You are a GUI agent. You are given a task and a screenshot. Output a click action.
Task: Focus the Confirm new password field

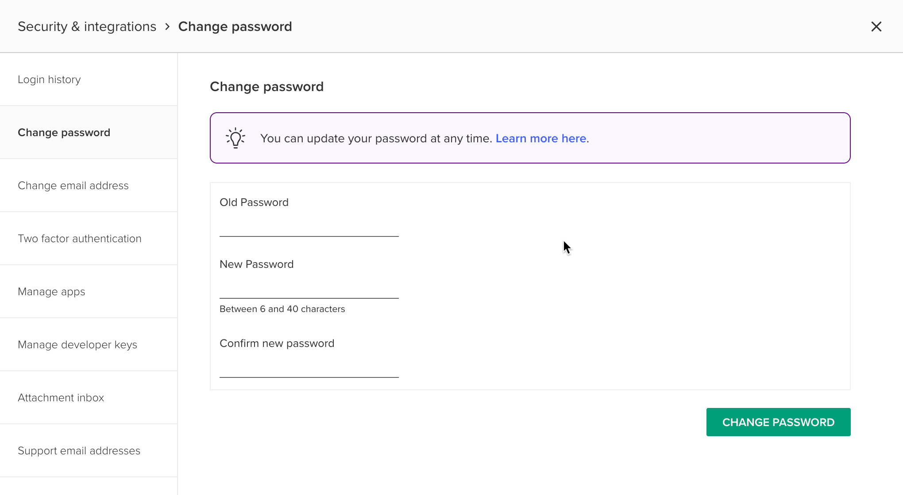pyautogui.click(x=309, y=368)
